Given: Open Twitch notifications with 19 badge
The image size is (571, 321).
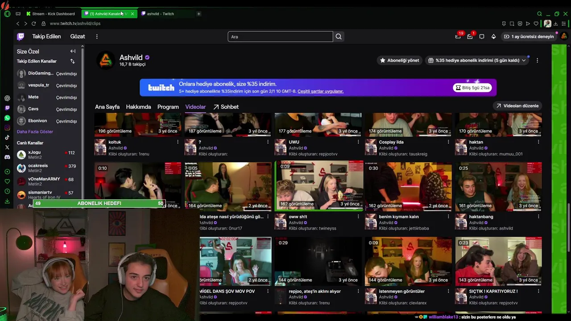Looking at the screenshot, I should (458, 37).
